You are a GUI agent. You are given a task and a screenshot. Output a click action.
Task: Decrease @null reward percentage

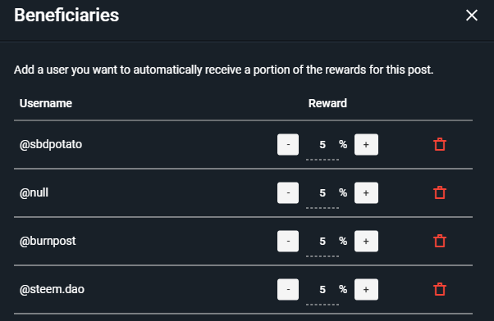288,192
